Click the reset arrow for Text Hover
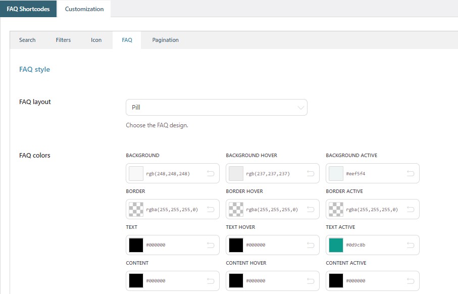Viewport: 458px width, 294px height. pos(311,245)
